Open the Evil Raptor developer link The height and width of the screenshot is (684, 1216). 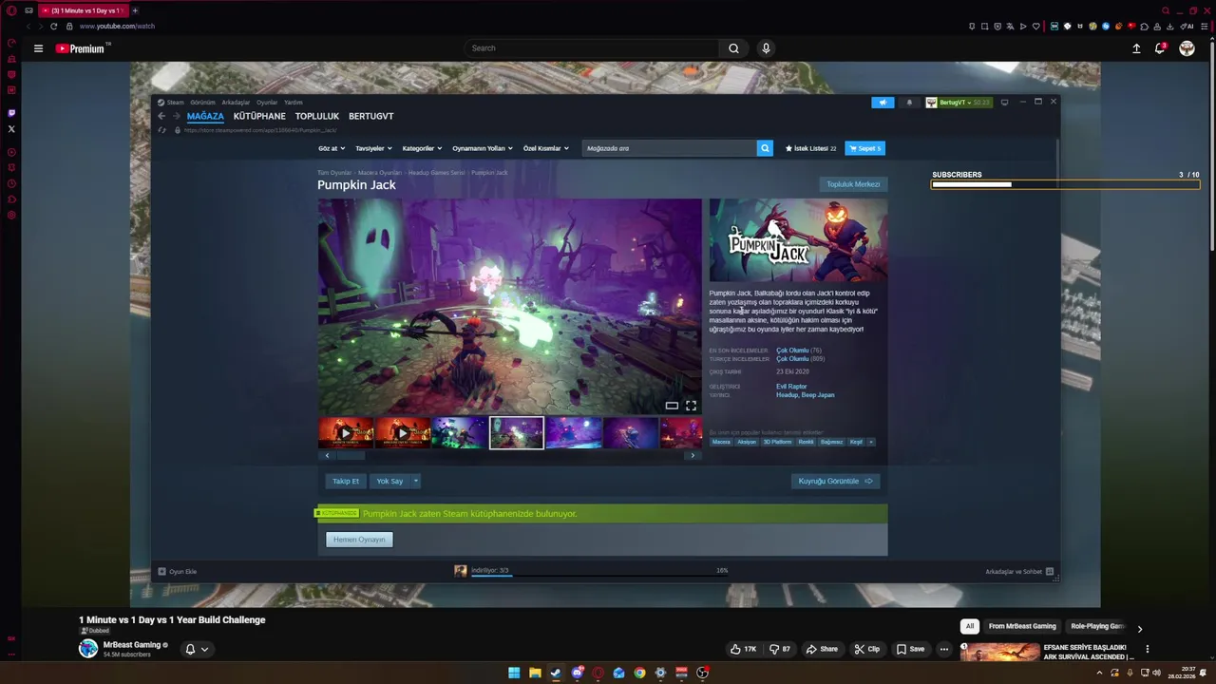tap(791, 387)
